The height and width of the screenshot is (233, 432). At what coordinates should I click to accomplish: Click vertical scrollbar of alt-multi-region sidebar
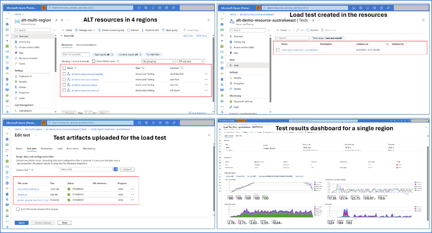click(55, 55)
